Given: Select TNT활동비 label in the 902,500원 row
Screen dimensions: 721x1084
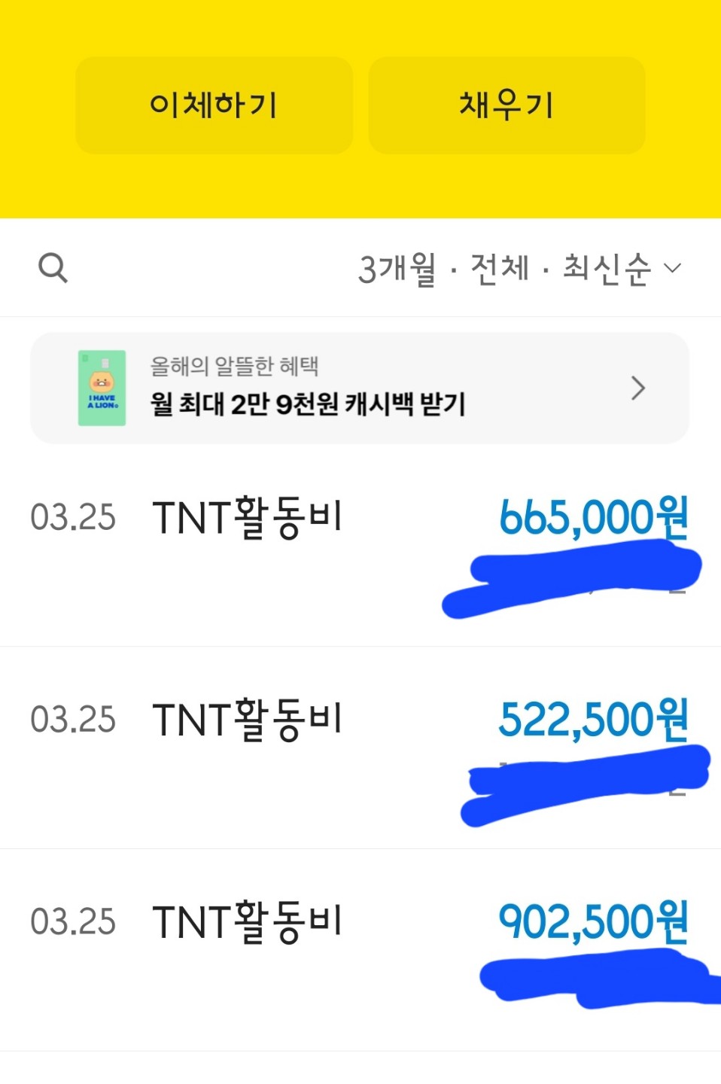Looking at the screenshot, I should pos(248,922).
